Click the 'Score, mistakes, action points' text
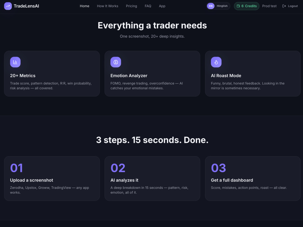Screen dimensions: 303x227 [x=249, y=188]
